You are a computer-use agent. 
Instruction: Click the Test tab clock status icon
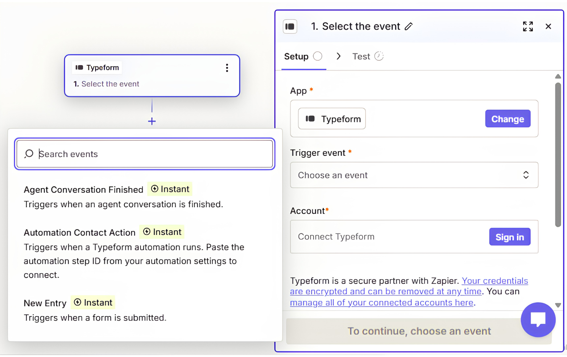[x=379, y=56]
